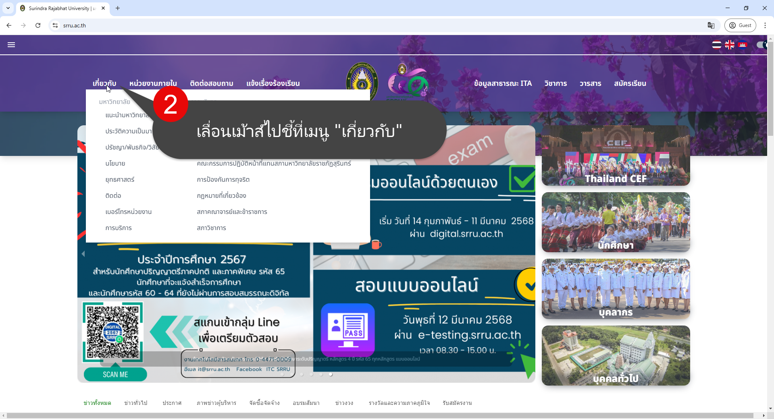Switch to the ประกาศ news tab
774x419 pixels.
[x=172, y=403]
